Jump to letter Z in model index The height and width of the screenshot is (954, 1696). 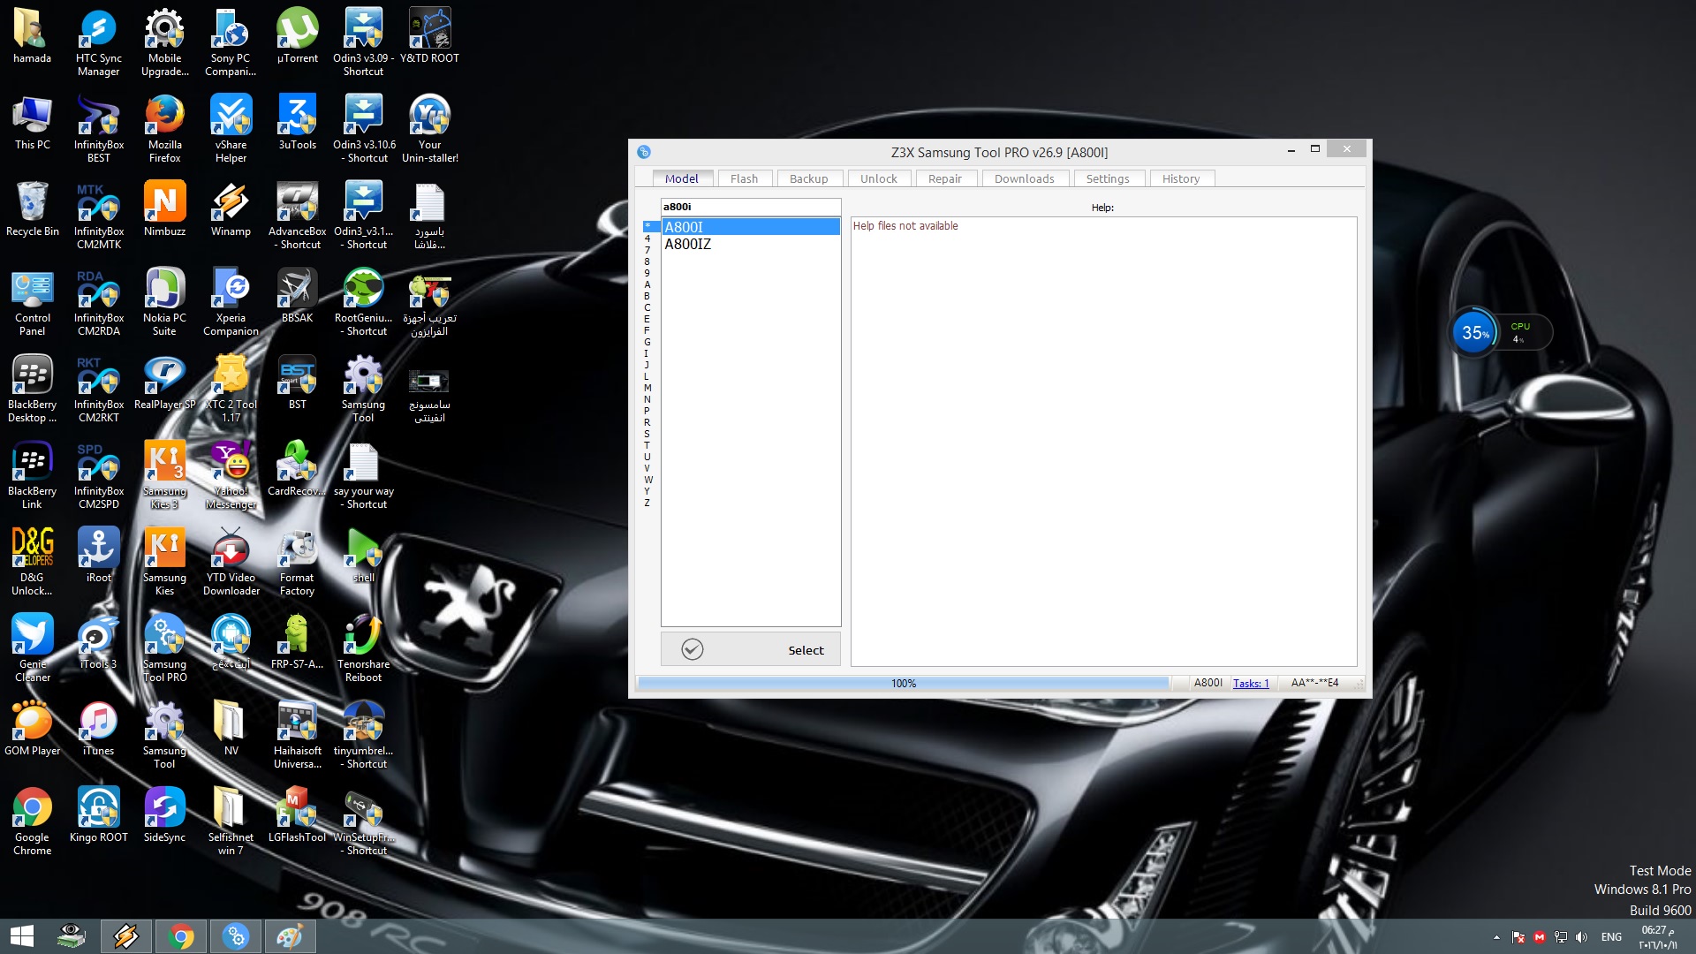pos(647,503)
